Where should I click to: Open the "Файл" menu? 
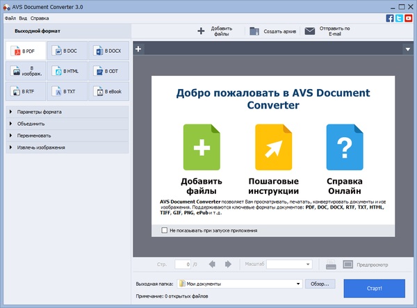10,17
